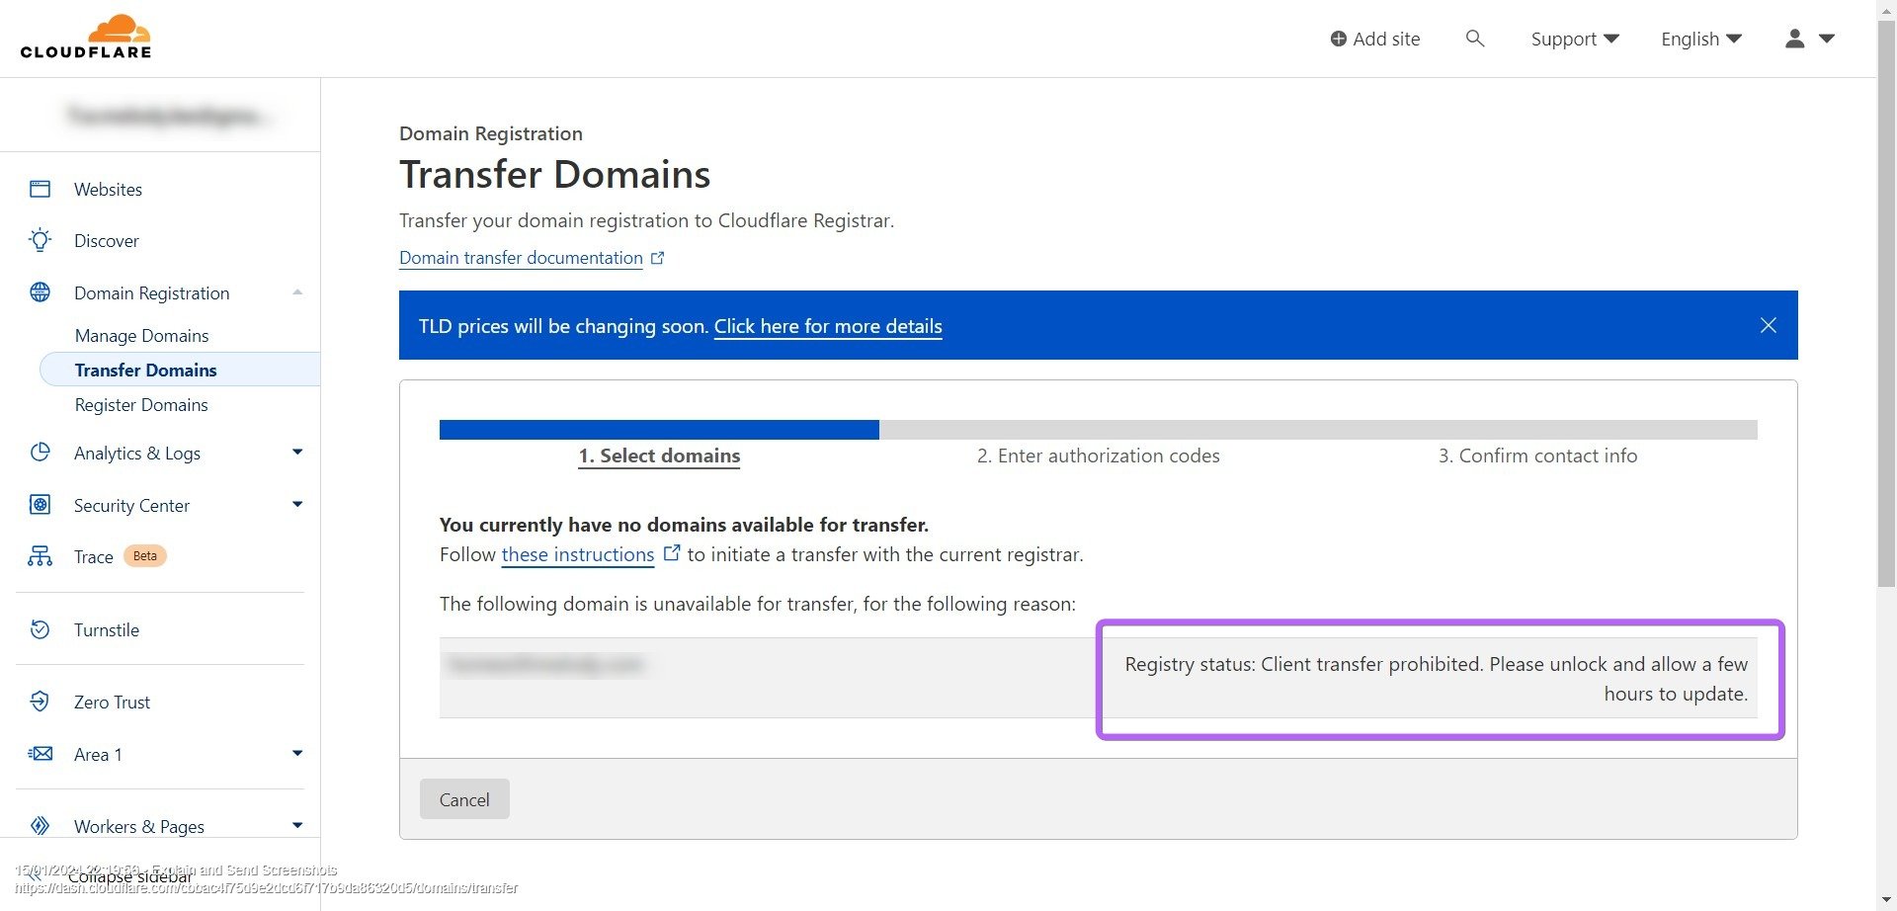This screenshot has height=911, width=1897.
Task: Expand Workers & Pages section
Action: (x=297, y=826)
